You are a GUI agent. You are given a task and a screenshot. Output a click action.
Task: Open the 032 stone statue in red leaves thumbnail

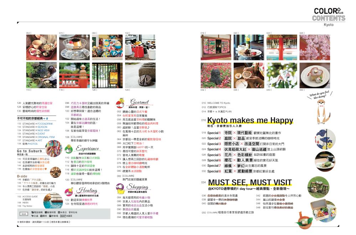216,75
